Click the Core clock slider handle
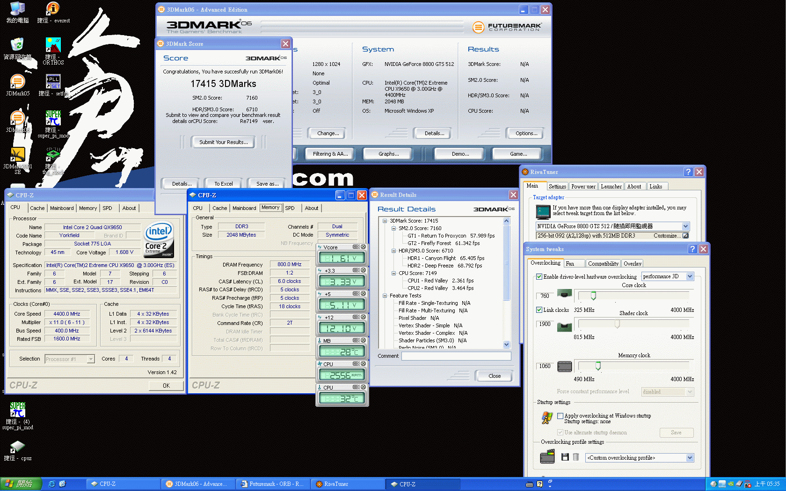Viewport: 786px width, 491px height. tap(593, 296)
